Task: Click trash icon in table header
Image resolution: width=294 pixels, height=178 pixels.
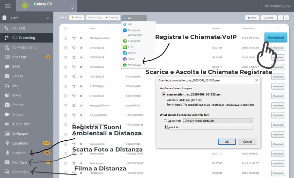Action: [65, 28]
